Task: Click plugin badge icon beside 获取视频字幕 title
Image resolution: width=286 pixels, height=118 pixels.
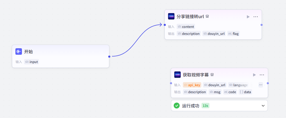Action: pyautogui.click(x=212, y=75)
